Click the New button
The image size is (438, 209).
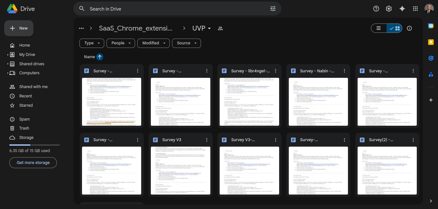19,28
